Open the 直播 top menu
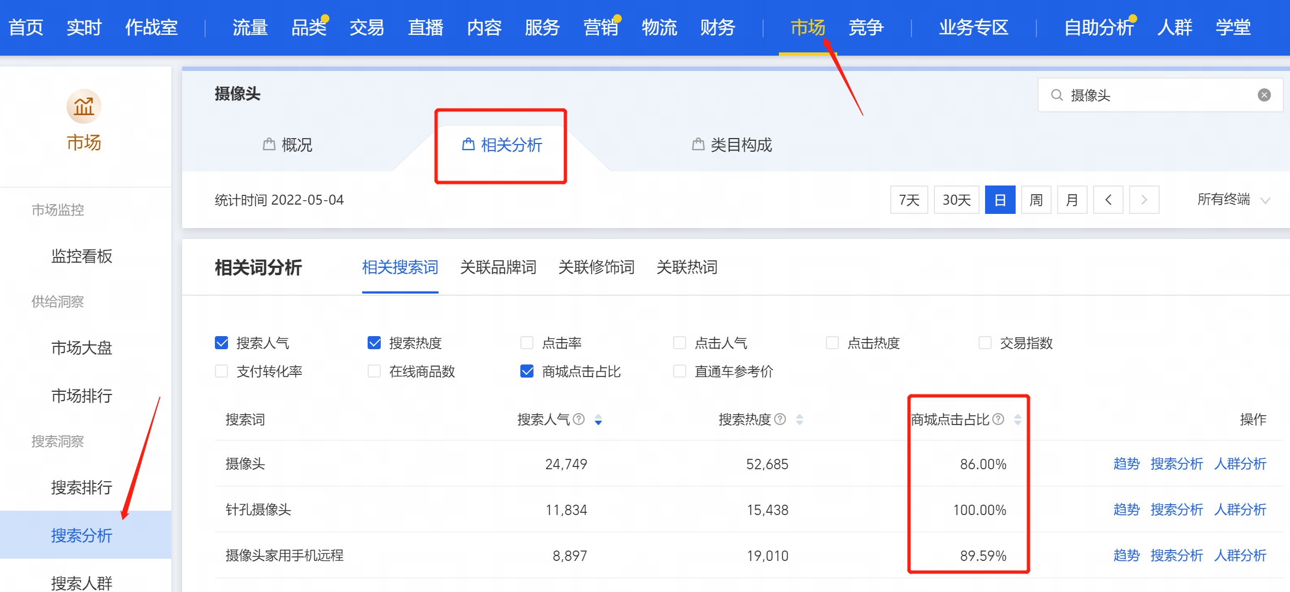The image size is (1290, 592). tap(425, 27)
